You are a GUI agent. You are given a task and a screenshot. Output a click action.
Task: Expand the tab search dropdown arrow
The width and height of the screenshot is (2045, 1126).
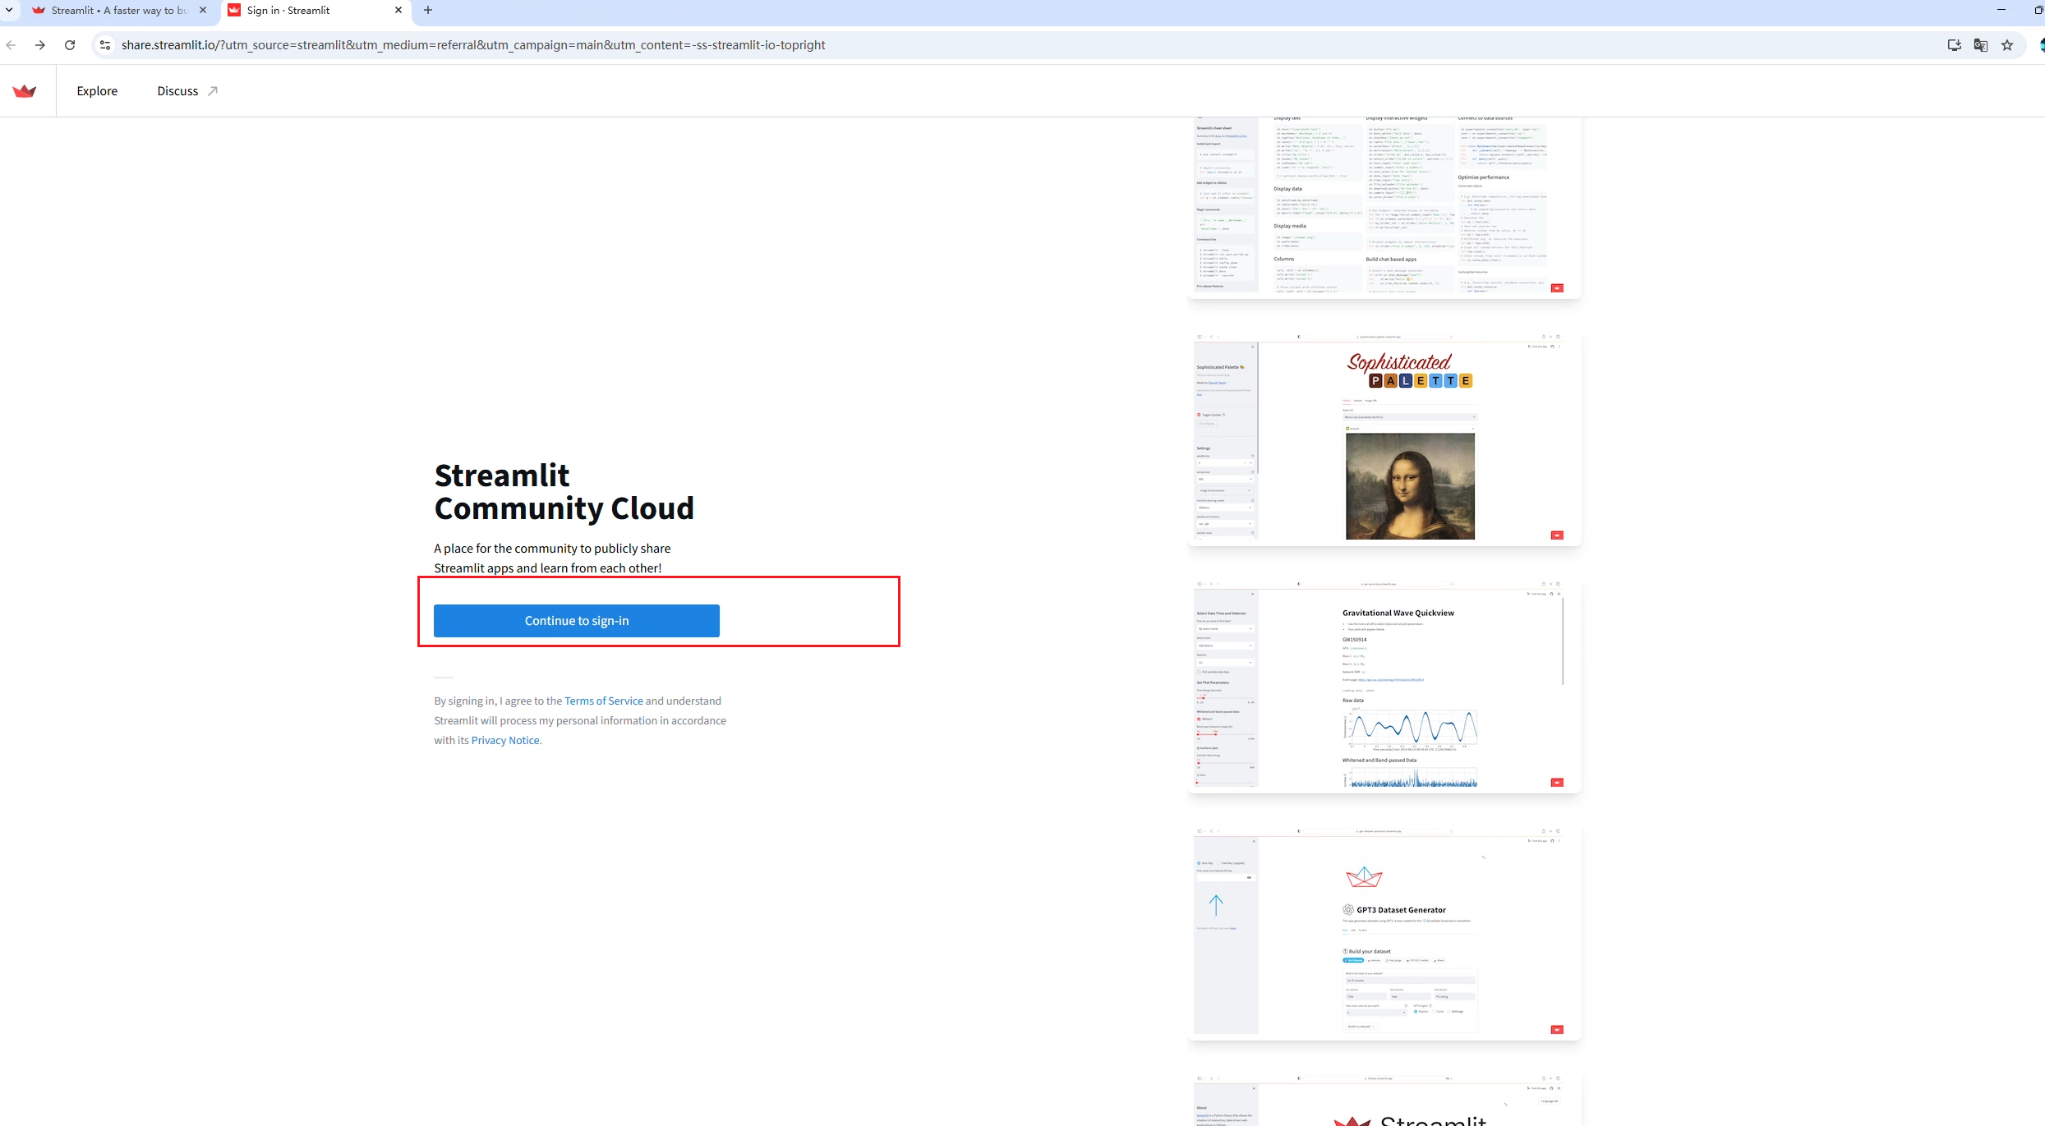click(x=8, y=11)
